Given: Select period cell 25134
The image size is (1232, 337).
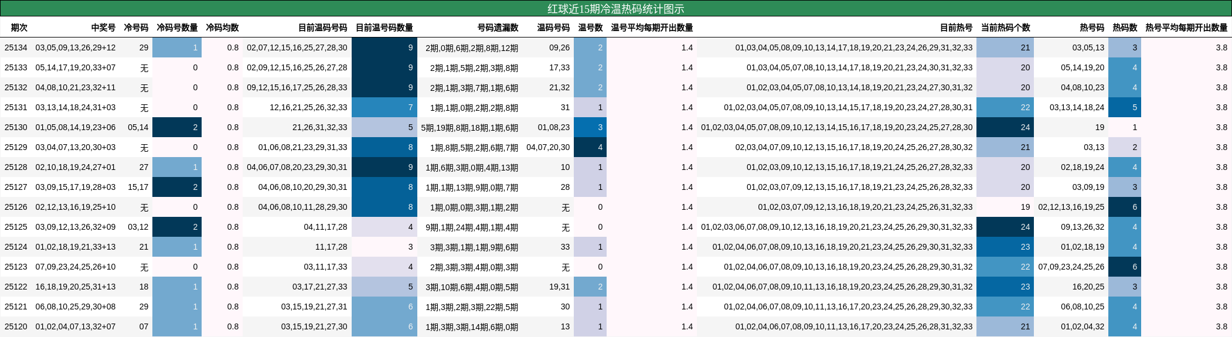Looking at the screenshot, I should pyautogui.click(x=16, y=47).
